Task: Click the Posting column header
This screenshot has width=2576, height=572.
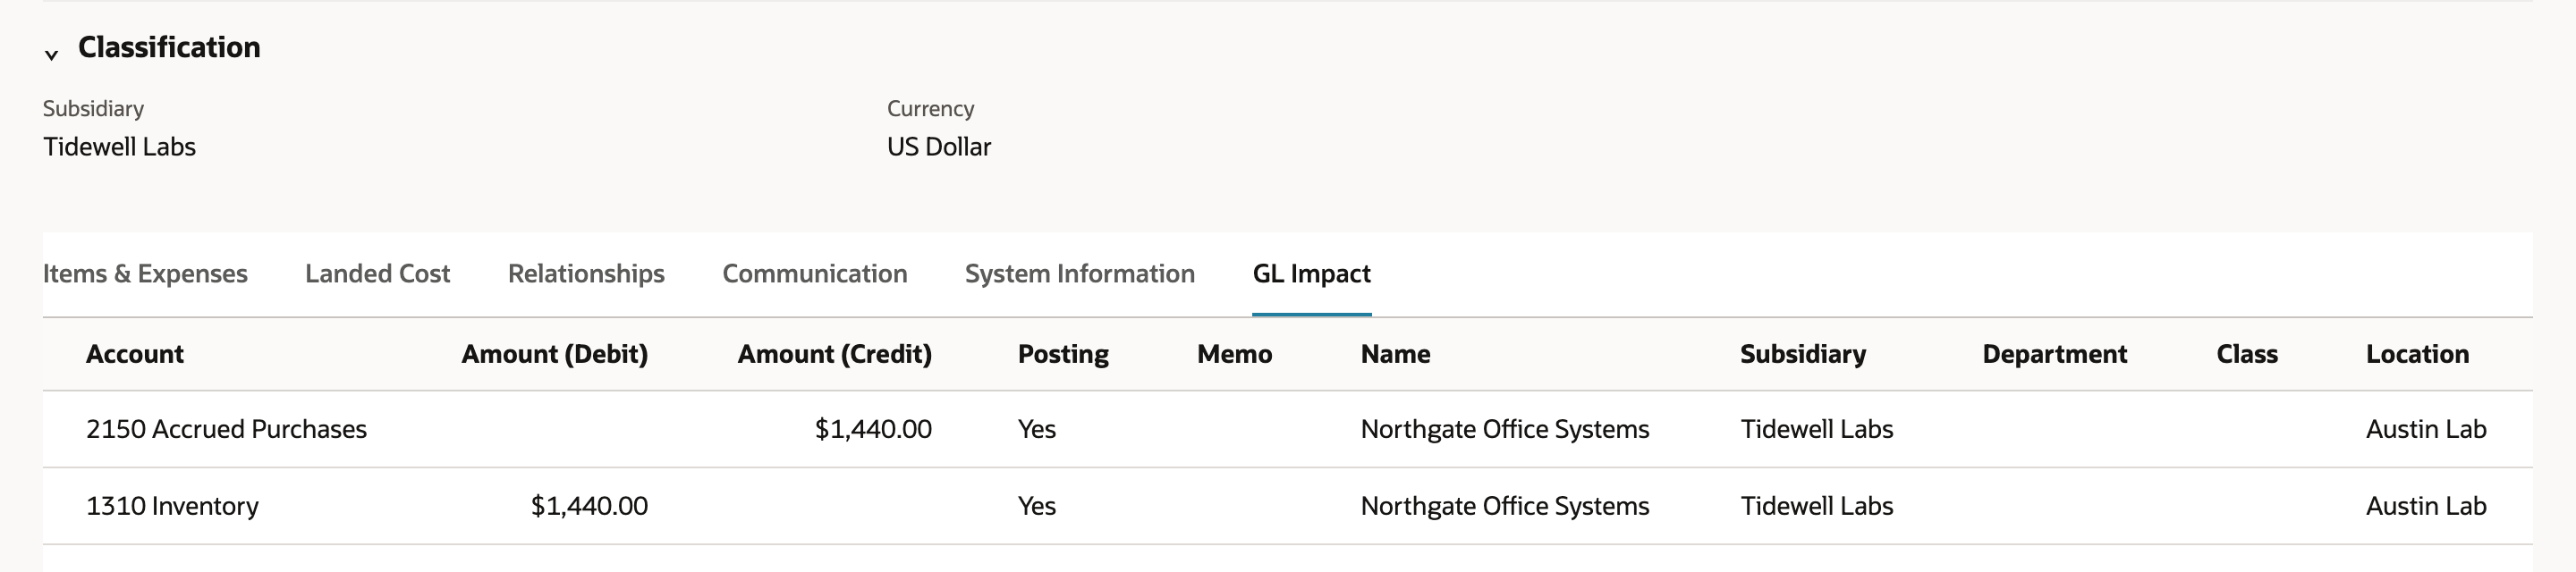Action: click(x=1063, y=354)
